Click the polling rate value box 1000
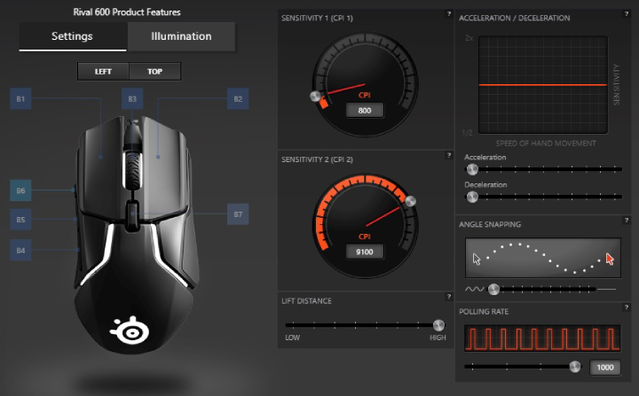Viewport: 639px width, 396px height. (x=605, y=367)
